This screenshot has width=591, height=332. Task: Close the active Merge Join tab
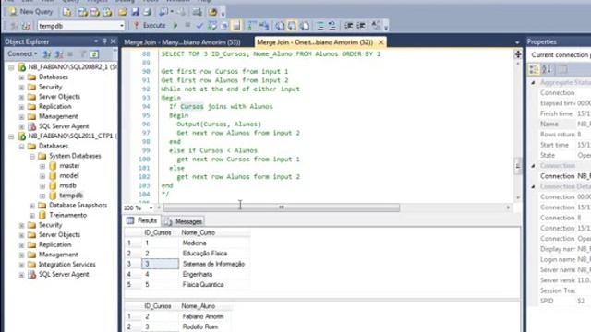coord(380,42)
